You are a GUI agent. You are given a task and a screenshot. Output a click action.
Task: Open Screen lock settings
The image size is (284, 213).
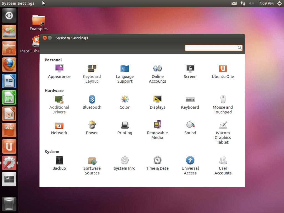[190, 72]
